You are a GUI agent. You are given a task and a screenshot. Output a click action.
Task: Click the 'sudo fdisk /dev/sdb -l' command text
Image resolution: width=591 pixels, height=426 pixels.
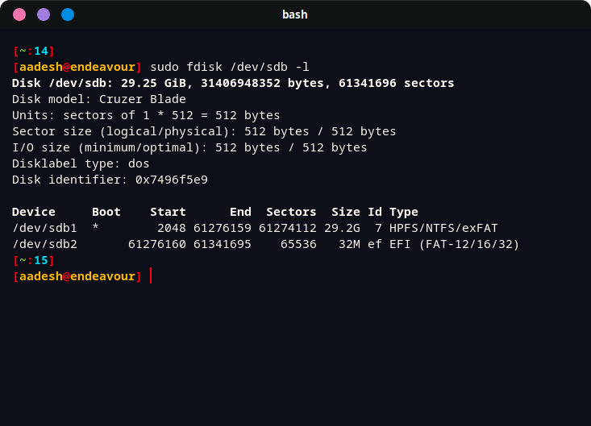230,67
